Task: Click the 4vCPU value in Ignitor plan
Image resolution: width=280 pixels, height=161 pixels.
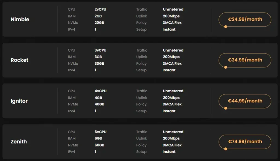Action: (100, 91)
